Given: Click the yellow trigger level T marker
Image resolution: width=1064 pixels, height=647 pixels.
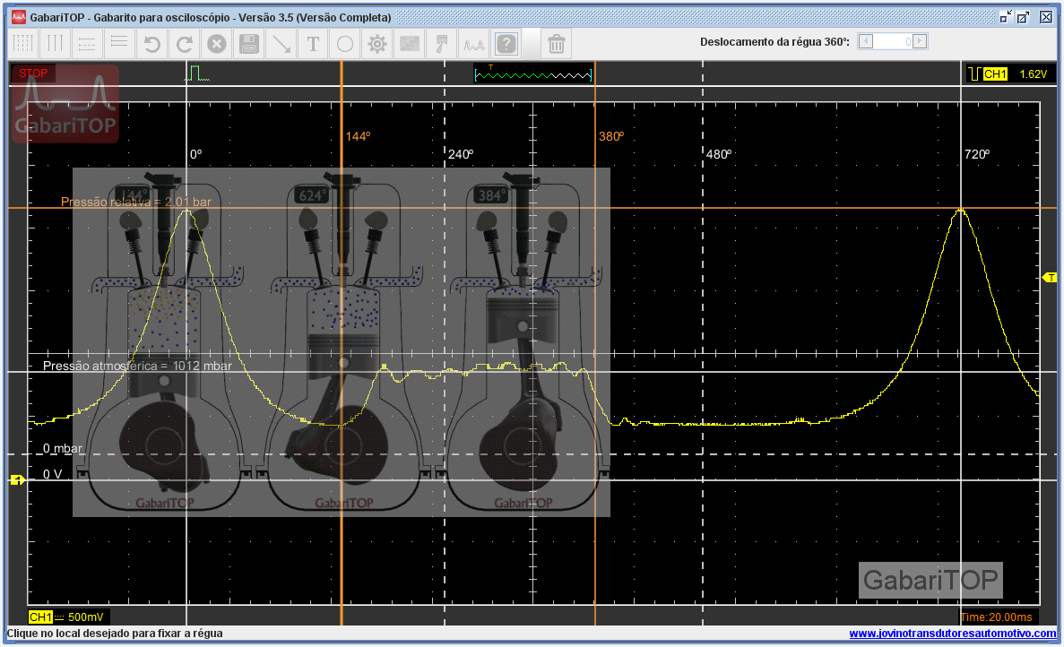Looking at the screenshot, I should point(1050,278).
